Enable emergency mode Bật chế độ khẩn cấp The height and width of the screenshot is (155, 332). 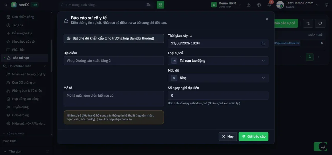tap(114, 38)
